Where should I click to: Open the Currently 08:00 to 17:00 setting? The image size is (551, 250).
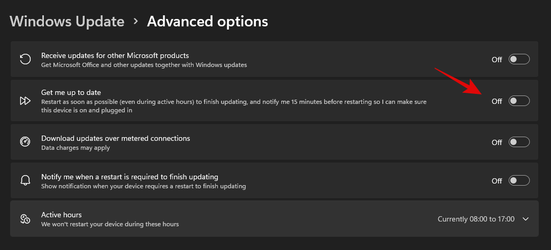pos(476,219)
